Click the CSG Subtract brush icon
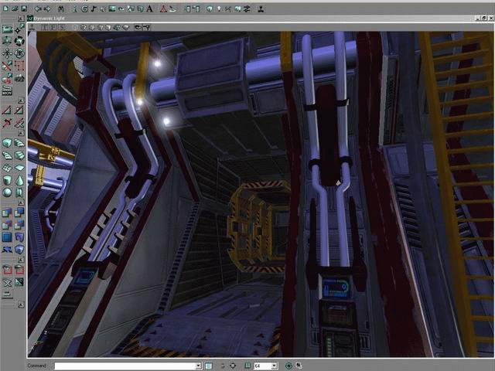 click(x=19, y=211)
